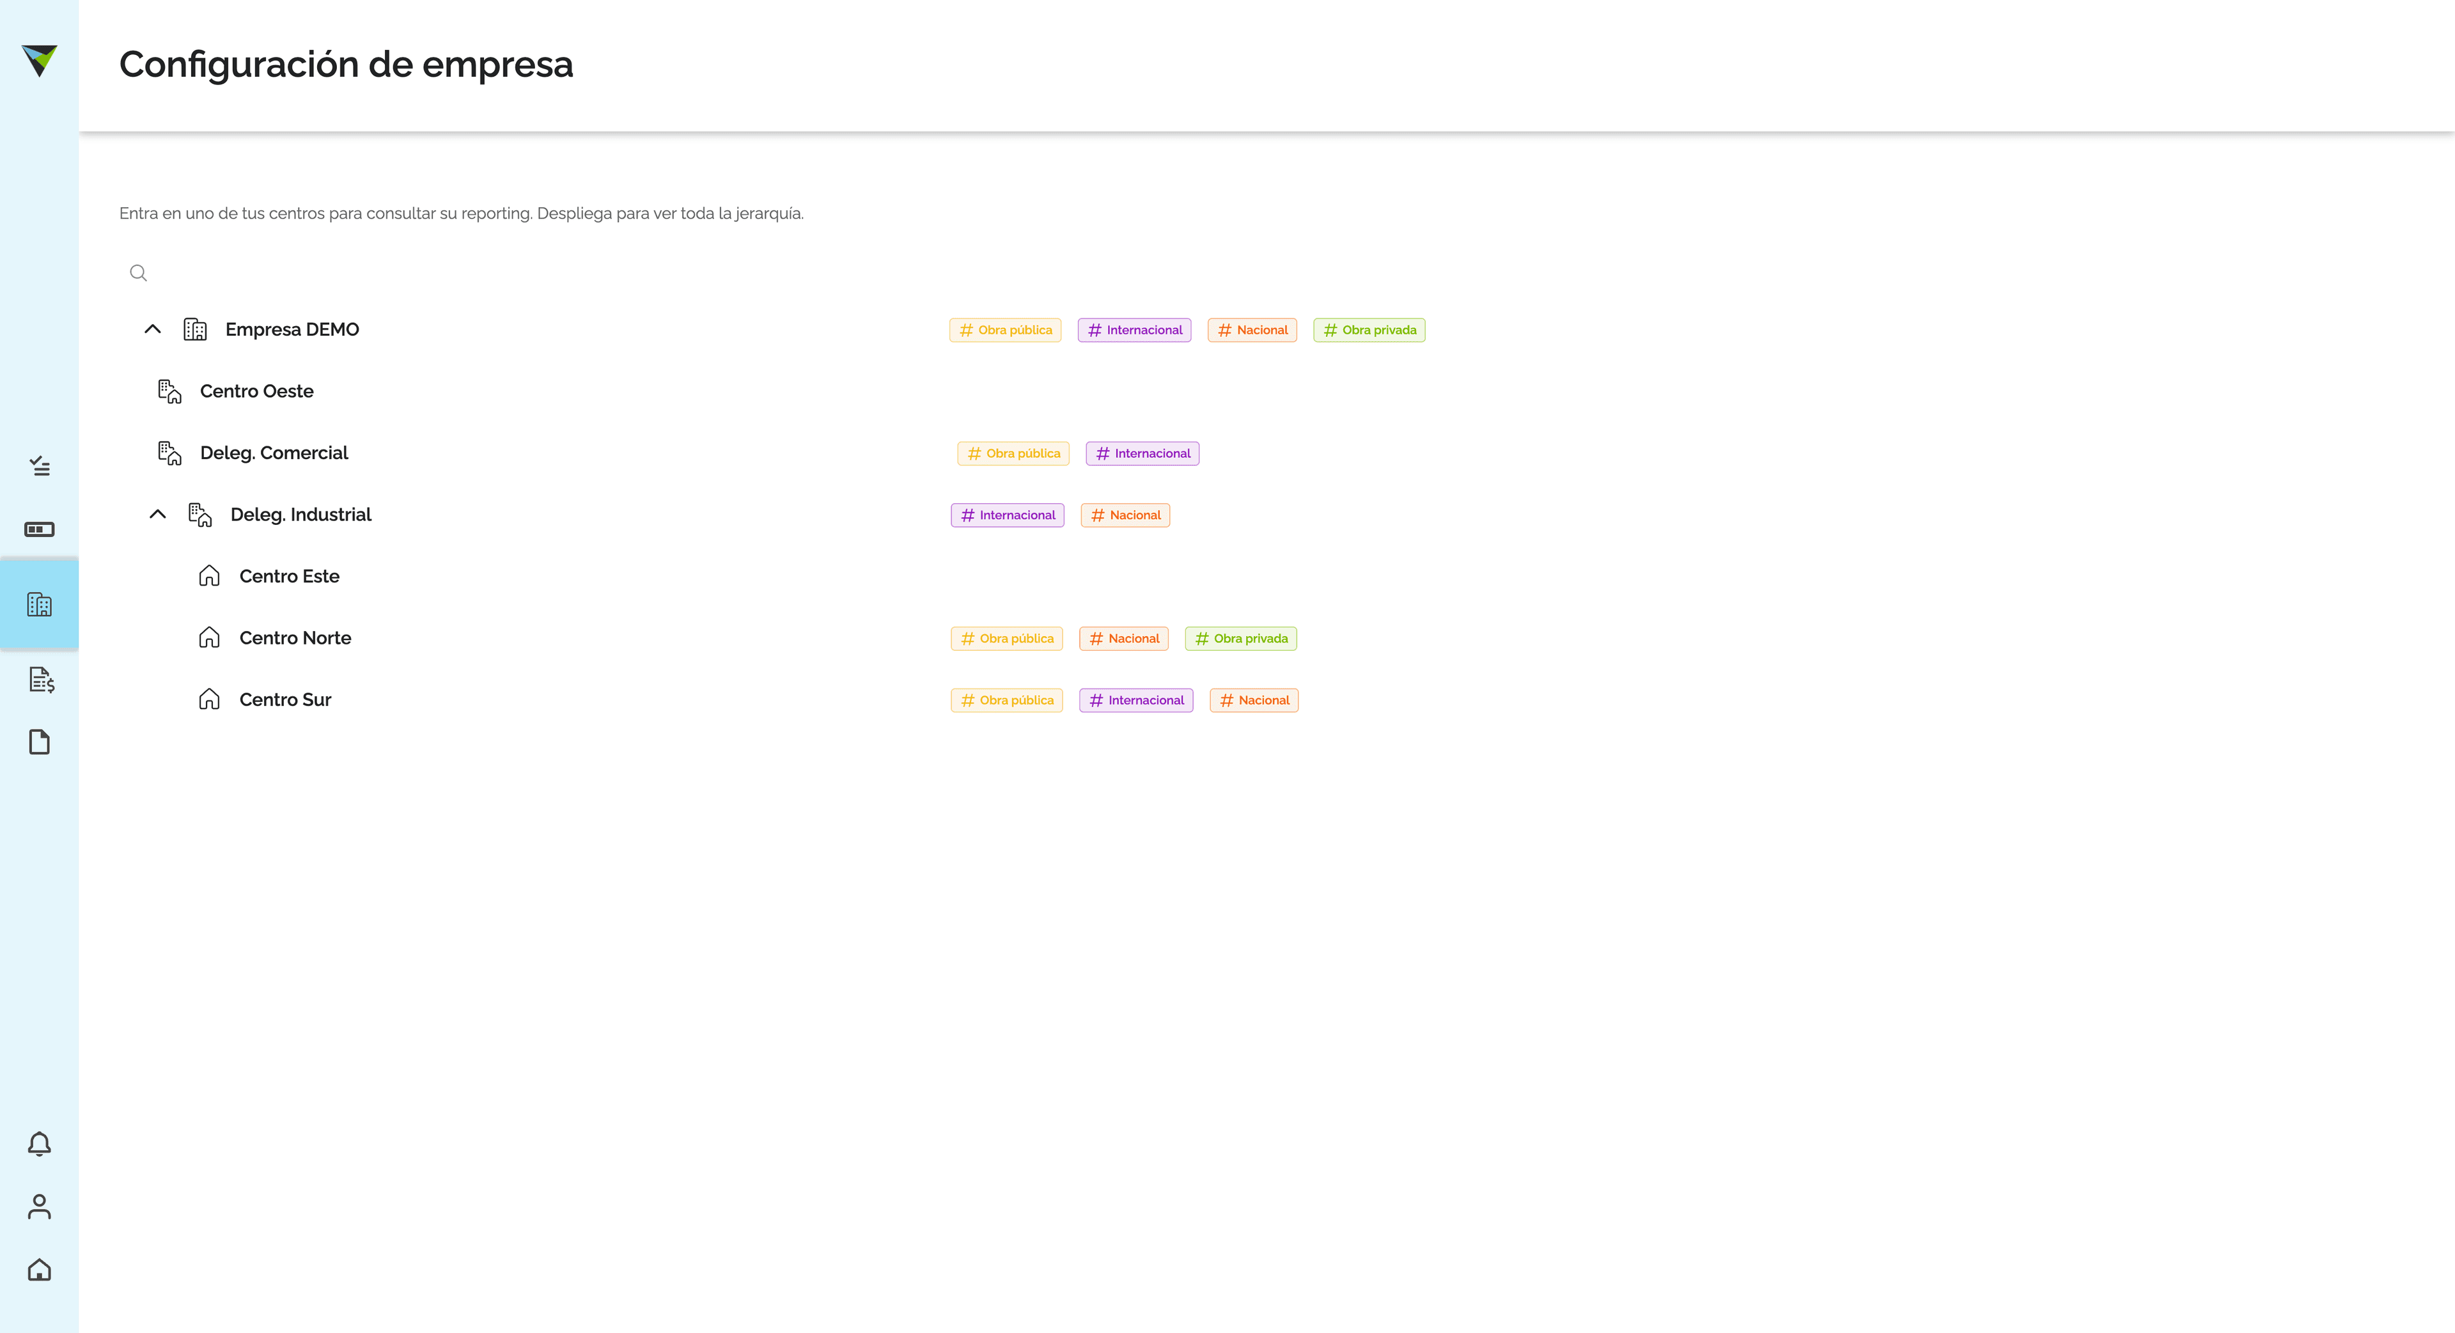Open Deleg. Industrial center
2455x1333 pixels.
pyautogui.click(x=300, y=515)
